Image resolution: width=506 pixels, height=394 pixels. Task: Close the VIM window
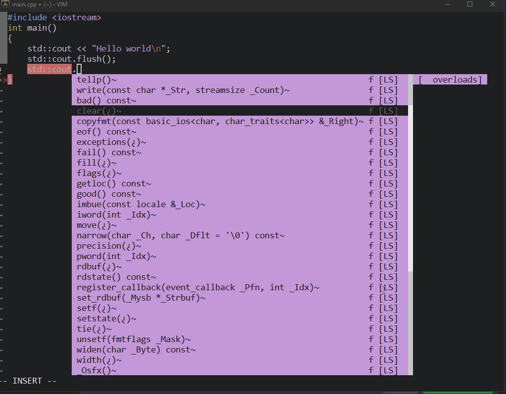coord(493,4)
